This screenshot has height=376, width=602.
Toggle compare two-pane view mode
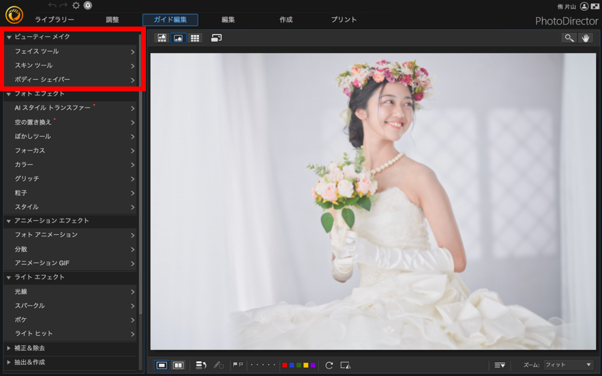click(x=178, y=365)
